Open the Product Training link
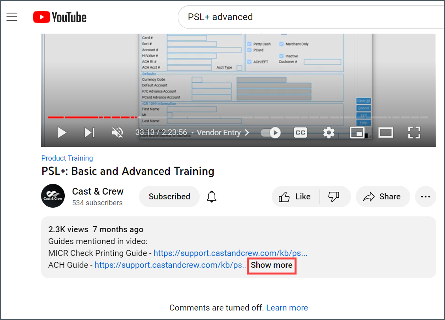445x320 pixels. coord(67,158)
